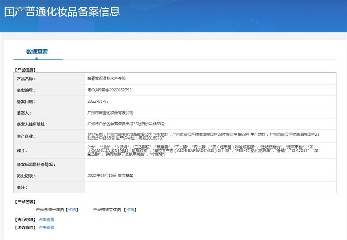Click the 【产品信息】 section heading
The image size is (347, 240).
pyautogui.click(x=25, y=70)
